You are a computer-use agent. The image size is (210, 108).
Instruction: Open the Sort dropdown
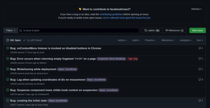pos(200,40)
